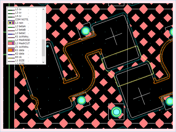Screen dimensions: 176x132
Task: Click the cyan via pad in bottom-center square
Action: [116, 111]
